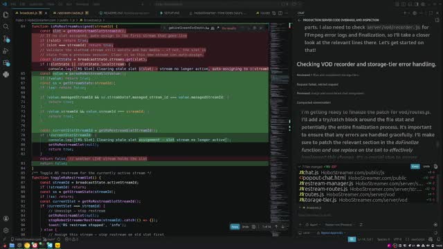Open the approvals dropdown below chat input
Screen dimensions: 443x249
pyautogui.click(x=331, y=233)
